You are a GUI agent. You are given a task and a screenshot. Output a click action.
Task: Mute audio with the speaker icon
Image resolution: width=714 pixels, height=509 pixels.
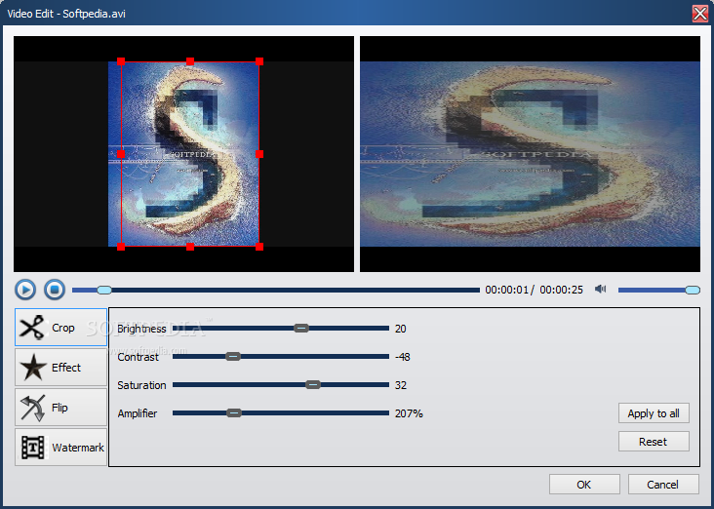601,289
